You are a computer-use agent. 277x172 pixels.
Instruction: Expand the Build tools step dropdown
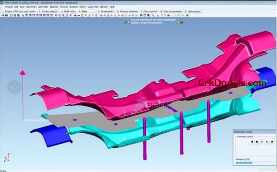(76, 11)
